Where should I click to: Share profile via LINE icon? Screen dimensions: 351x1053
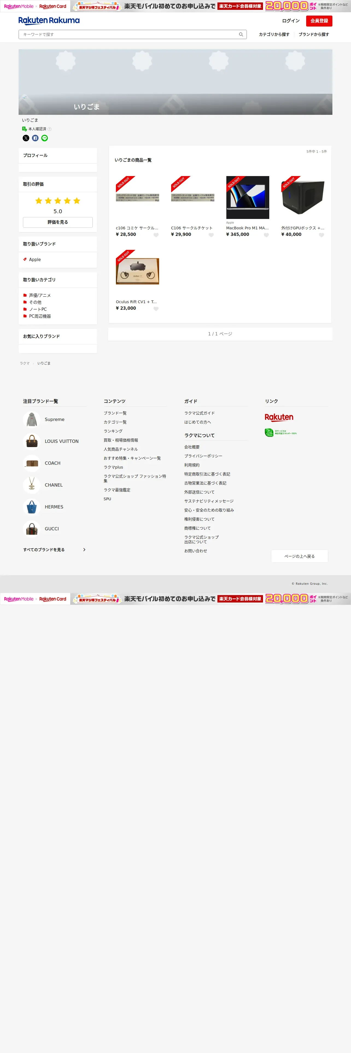tap(45, 138)
